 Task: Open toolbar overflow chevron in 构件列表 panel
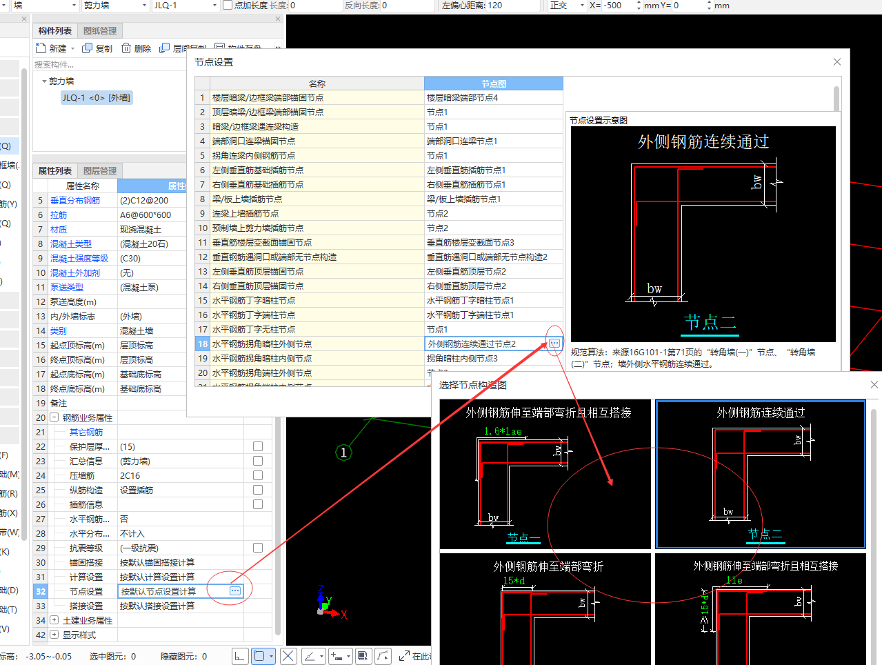pos(277,48)
